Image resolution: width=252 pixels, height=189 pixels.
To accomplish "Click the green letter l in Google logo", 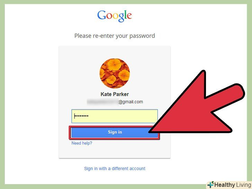I will click(x=125, y=15).
